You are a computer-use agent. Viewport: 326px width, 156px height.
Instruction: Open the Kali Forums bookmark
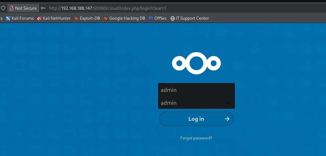(x=20, y=18)
